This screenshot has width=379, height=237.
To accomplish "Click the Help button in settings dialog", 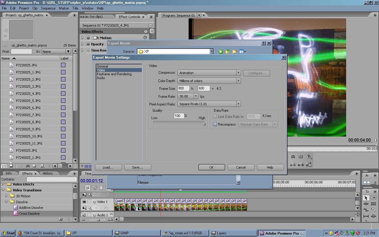I will pos(270,167).
